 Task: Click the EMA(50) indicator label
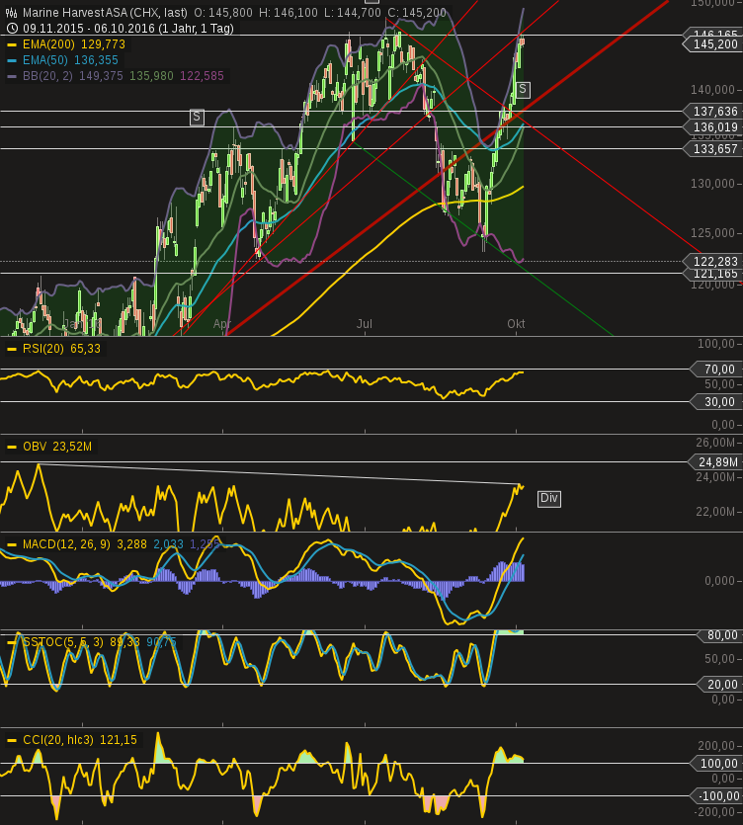[45, 60]
